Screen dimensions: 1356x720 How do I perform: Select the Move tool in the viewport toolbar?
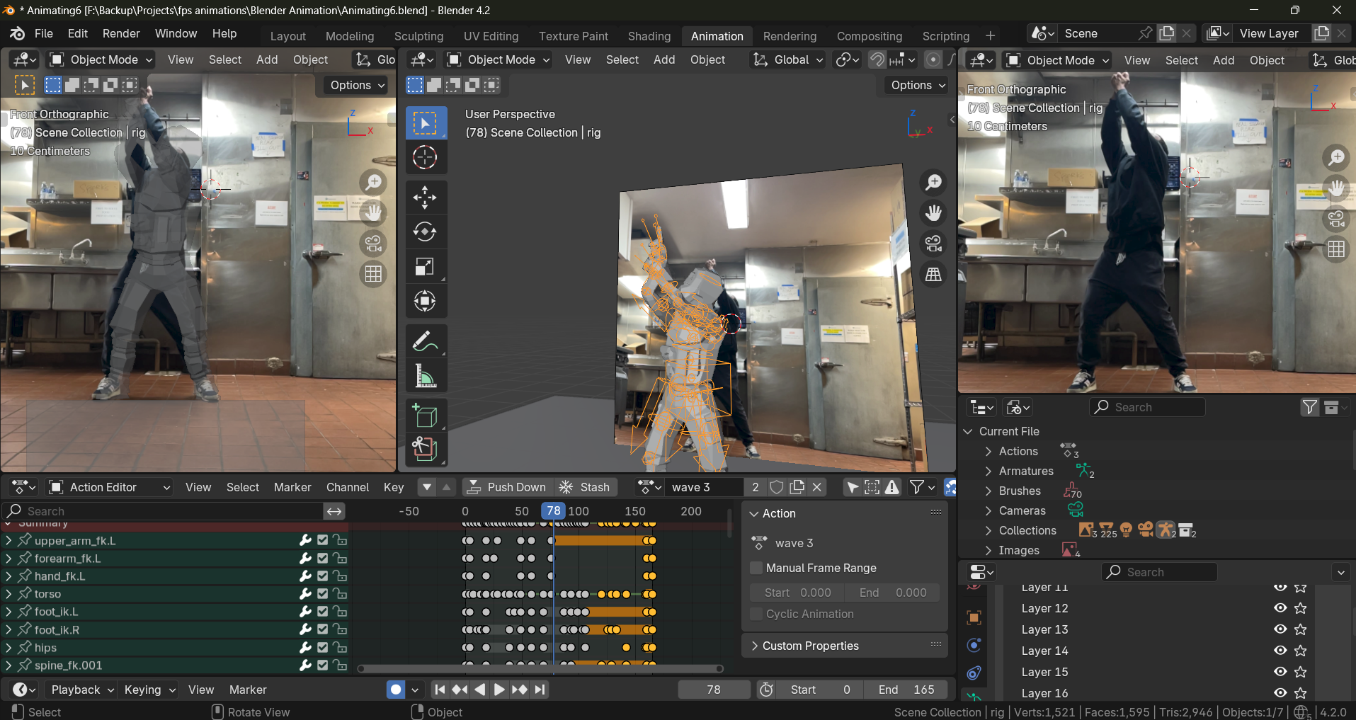pos(425,198)
